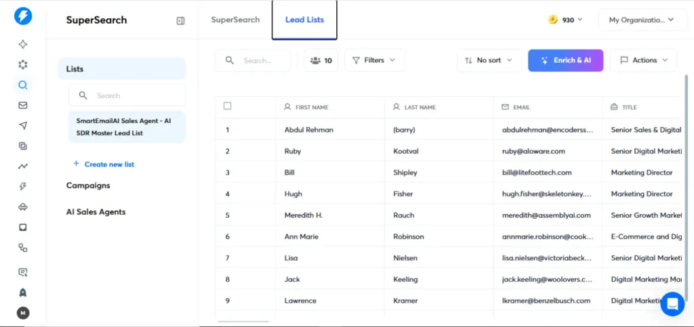694x327 pixels.
Task: Click the LAST NAME column header
Action: (439, 107)
